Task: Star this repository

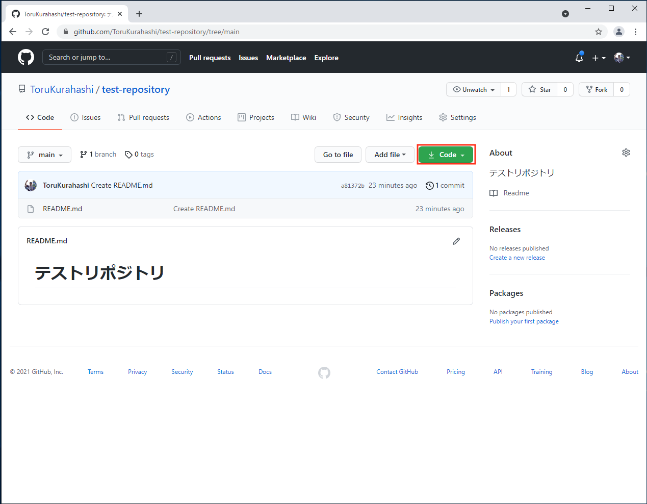Action: 539,89
